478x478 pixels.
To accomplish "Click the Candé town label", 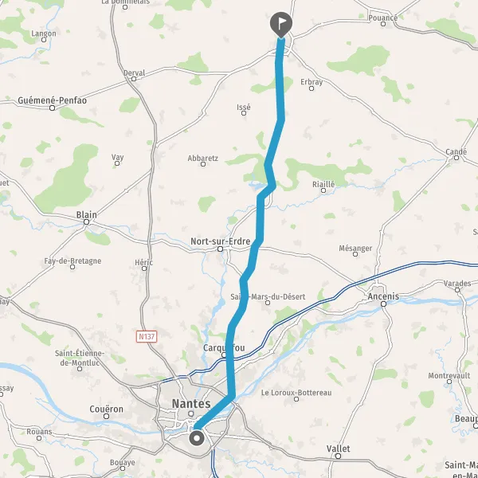I will [x=456, y=151].
